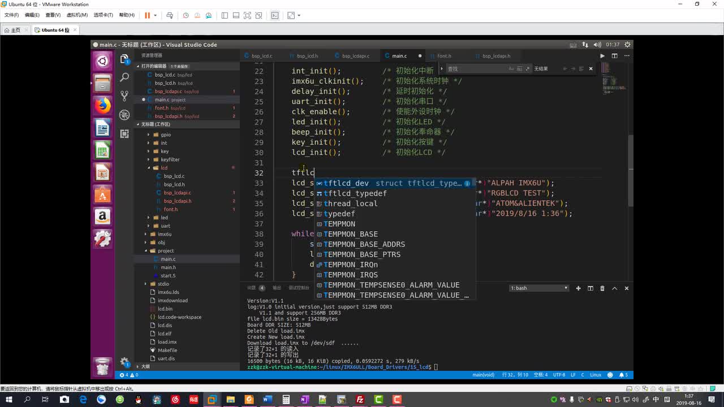This screenshot has width=724, height=407.
Task: Maximize terminal panel with chevron up
Action: click(614, 288)
